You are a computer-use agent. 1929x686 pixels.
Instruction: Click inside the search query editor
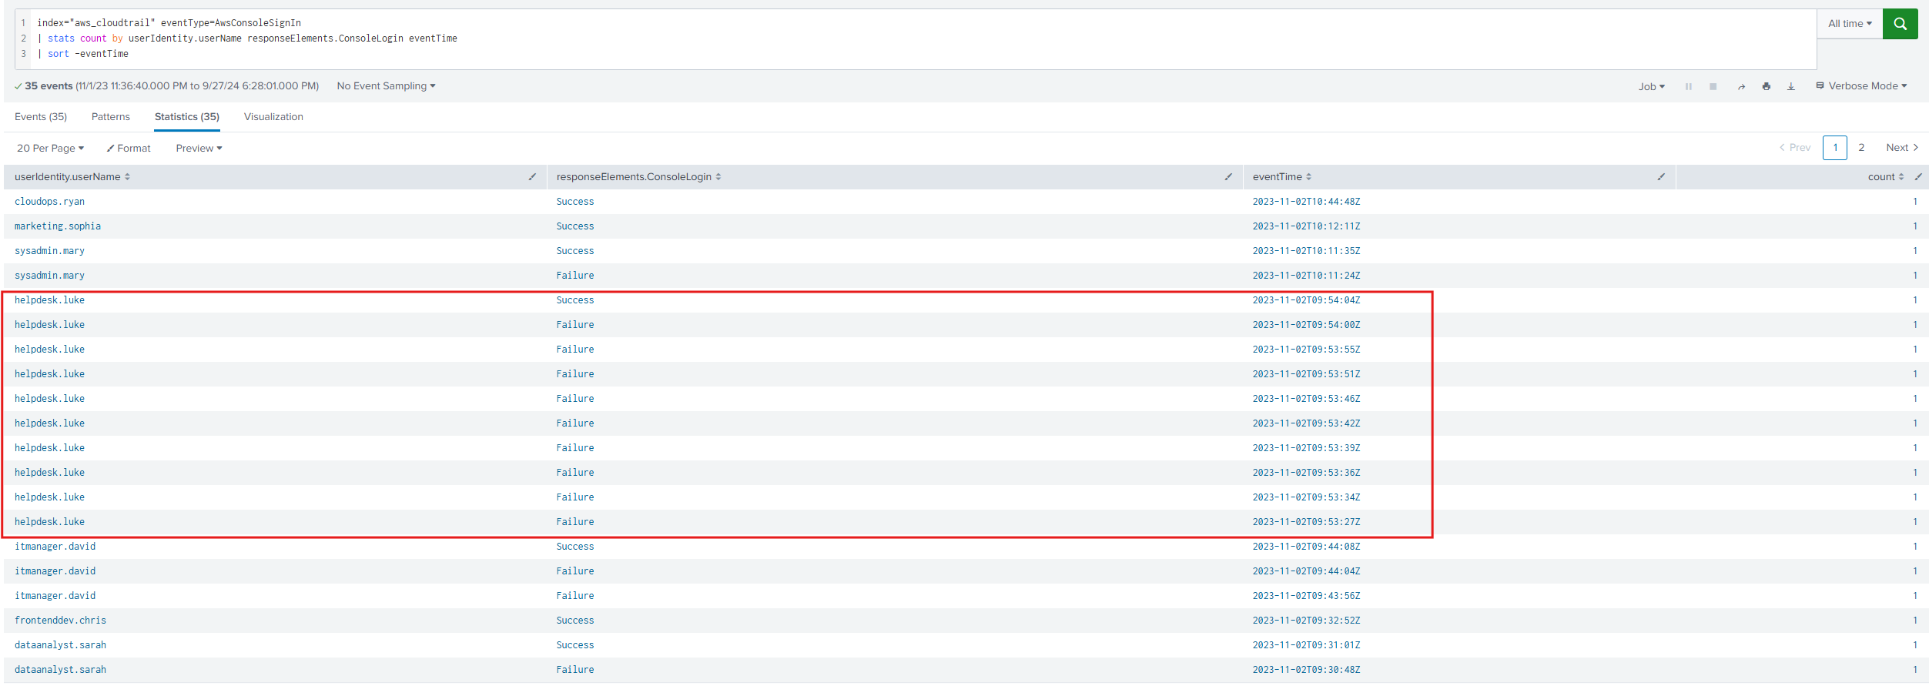pos(916,38)
